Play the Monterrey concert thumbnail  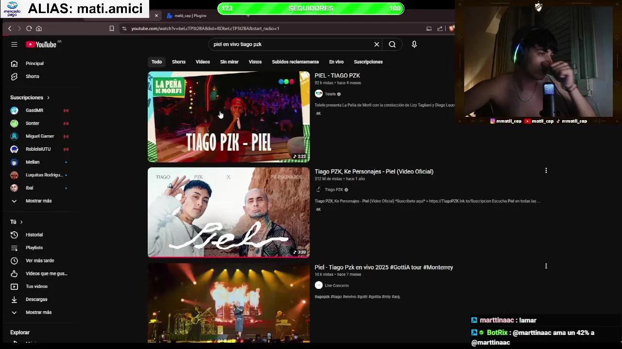tap(228, 303)
